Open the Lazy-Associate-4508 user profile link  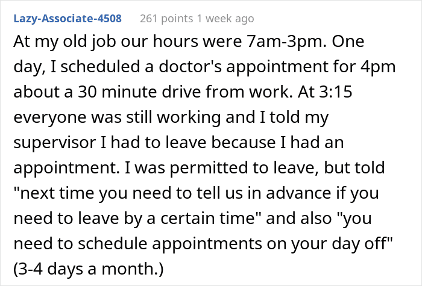(x=68, y=19)
